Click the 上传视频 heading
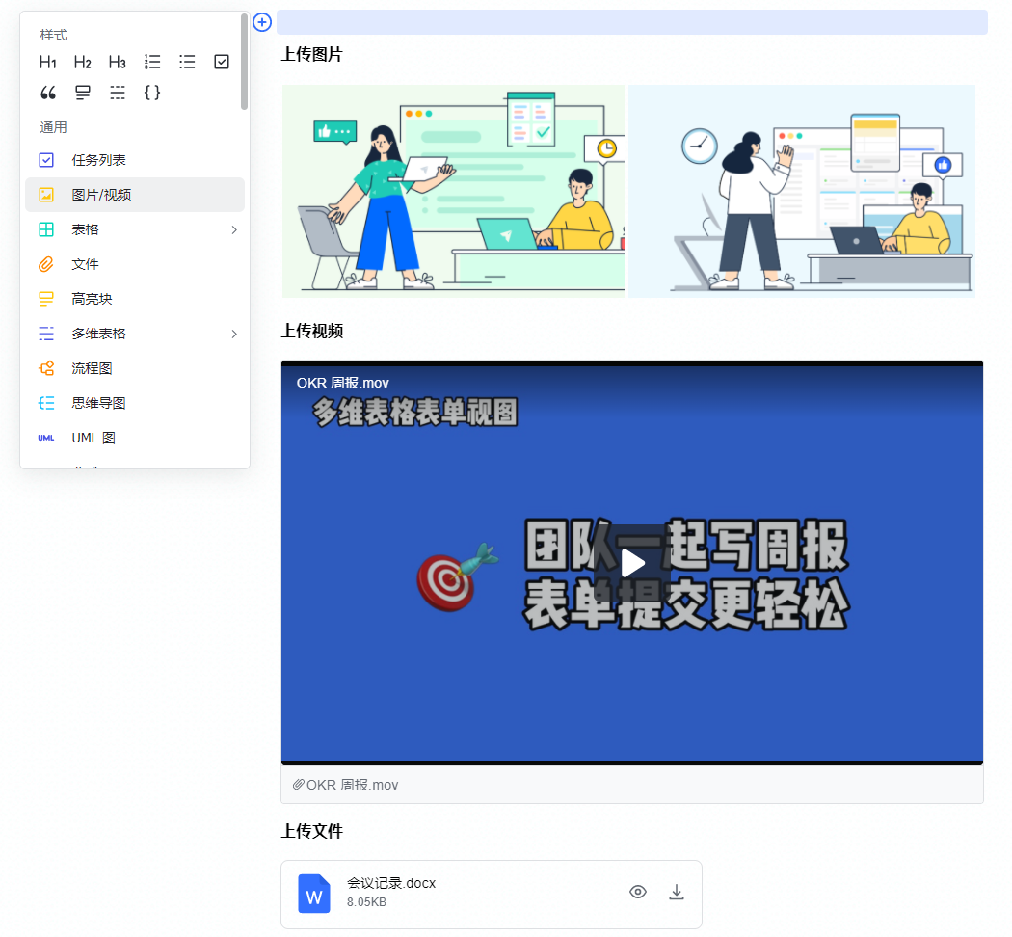This screenshot has height=937, width=1012. [311, 331]
